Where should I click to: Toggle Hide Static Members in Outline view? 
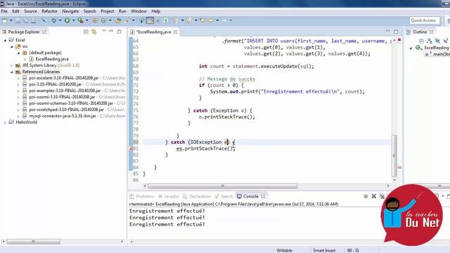pos(445,41)
